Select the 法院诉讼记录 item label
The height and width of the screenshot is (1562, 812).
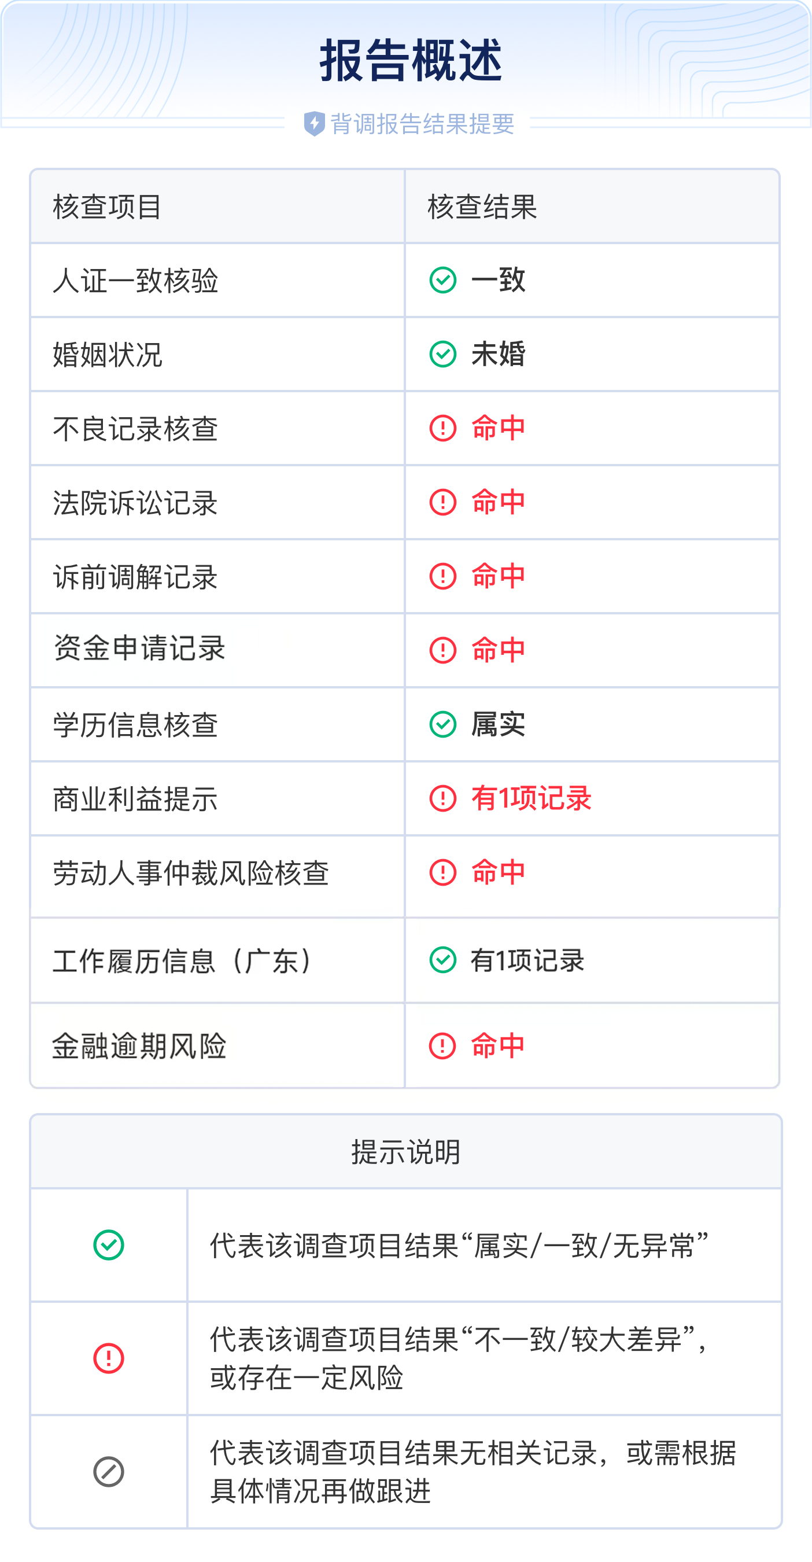tap(135, 503)
